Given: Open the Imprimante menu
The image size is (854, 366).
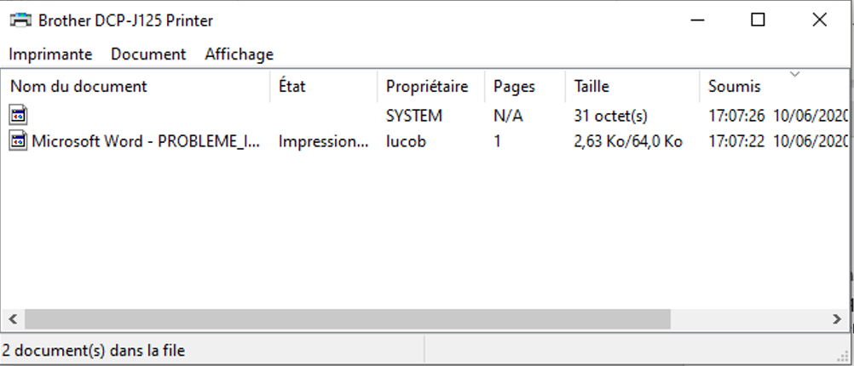Looking at the screenshot, I should (50, 54).
